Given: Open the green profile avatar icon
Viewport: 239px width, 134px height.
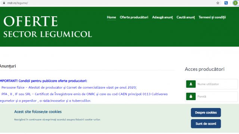Looking at the screenshot, I should pyautogui.click(x=236, y=3).
